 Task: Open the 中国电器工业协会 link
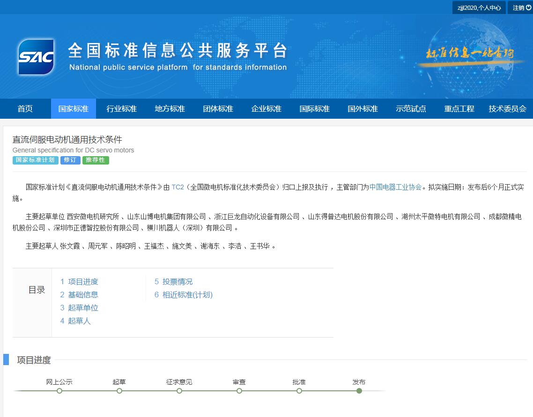click(395, 187)
